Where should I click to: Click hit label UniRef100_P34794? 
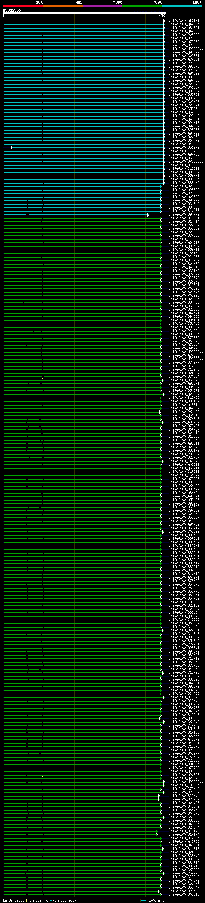coord(184,331)
